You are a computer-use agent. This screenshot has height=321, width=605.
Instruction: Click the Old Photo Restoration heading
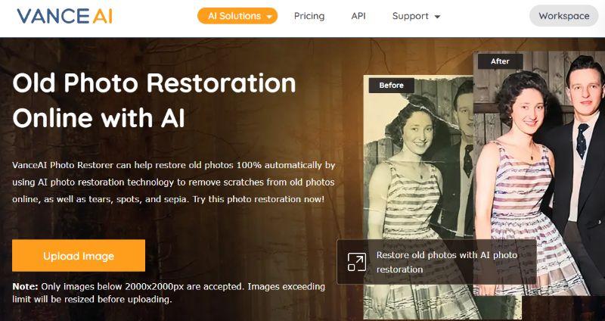click(154, 101)
